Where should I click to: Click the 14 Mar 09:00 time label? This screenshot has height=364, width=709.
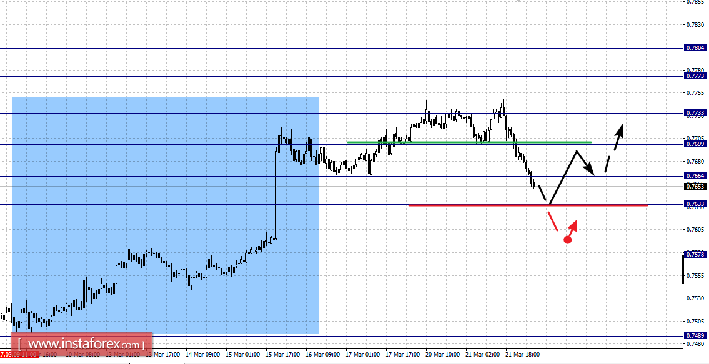pos(203,354)
